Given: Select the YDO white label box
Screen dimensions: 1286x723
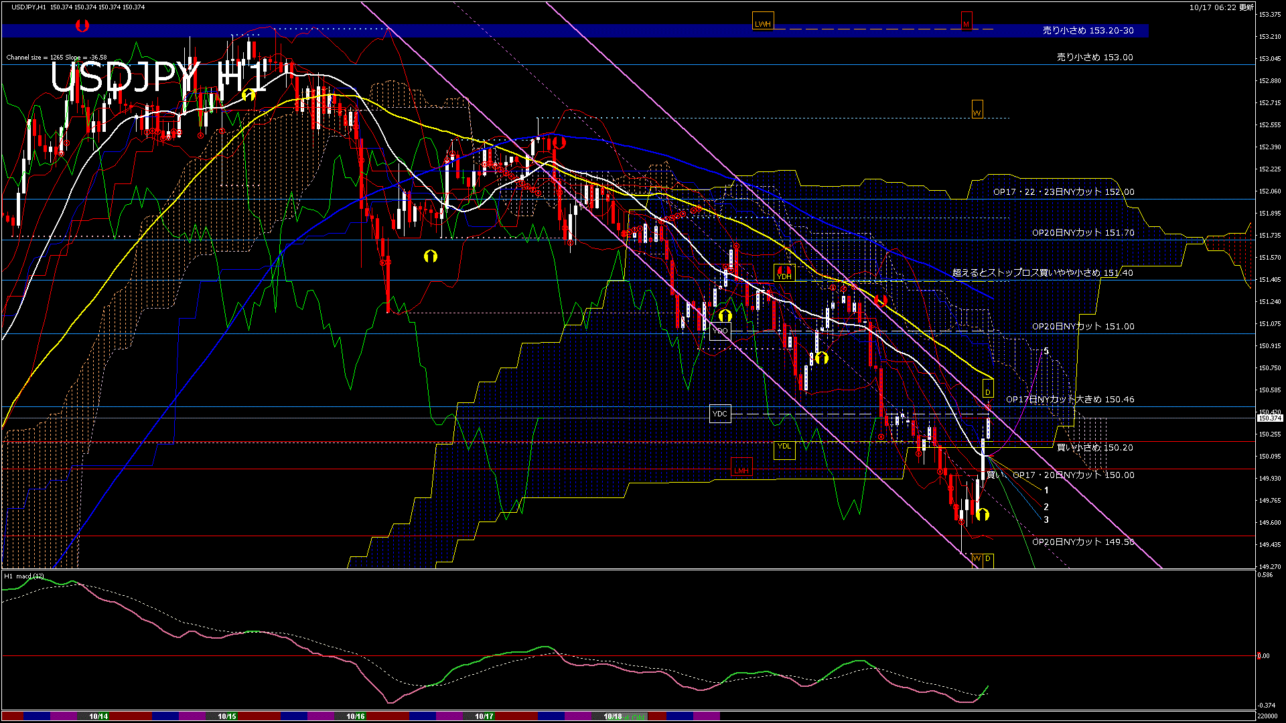Looking at the screenshot, I should 720,331.
